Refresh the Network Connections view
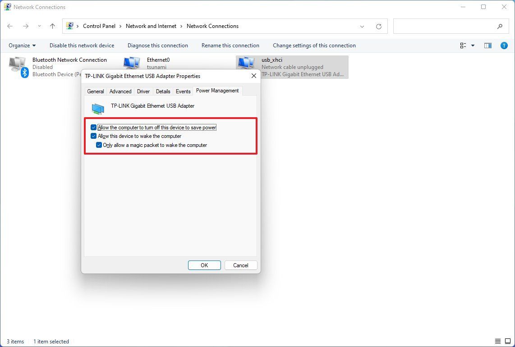 point(378,26)
